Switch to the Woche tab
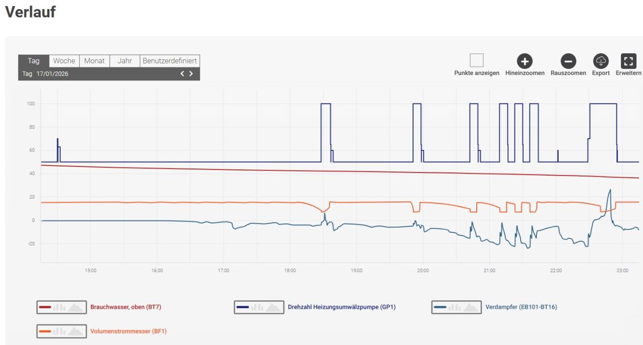This screenshot has width=643, height=345. 64,61
